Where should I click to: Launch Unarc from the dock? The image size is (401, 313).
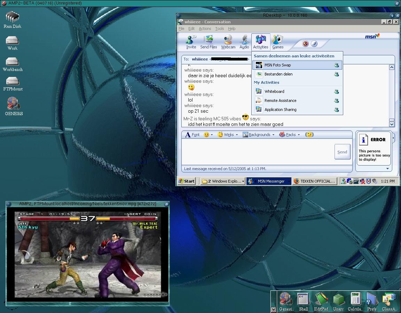[x=338, y=302]
